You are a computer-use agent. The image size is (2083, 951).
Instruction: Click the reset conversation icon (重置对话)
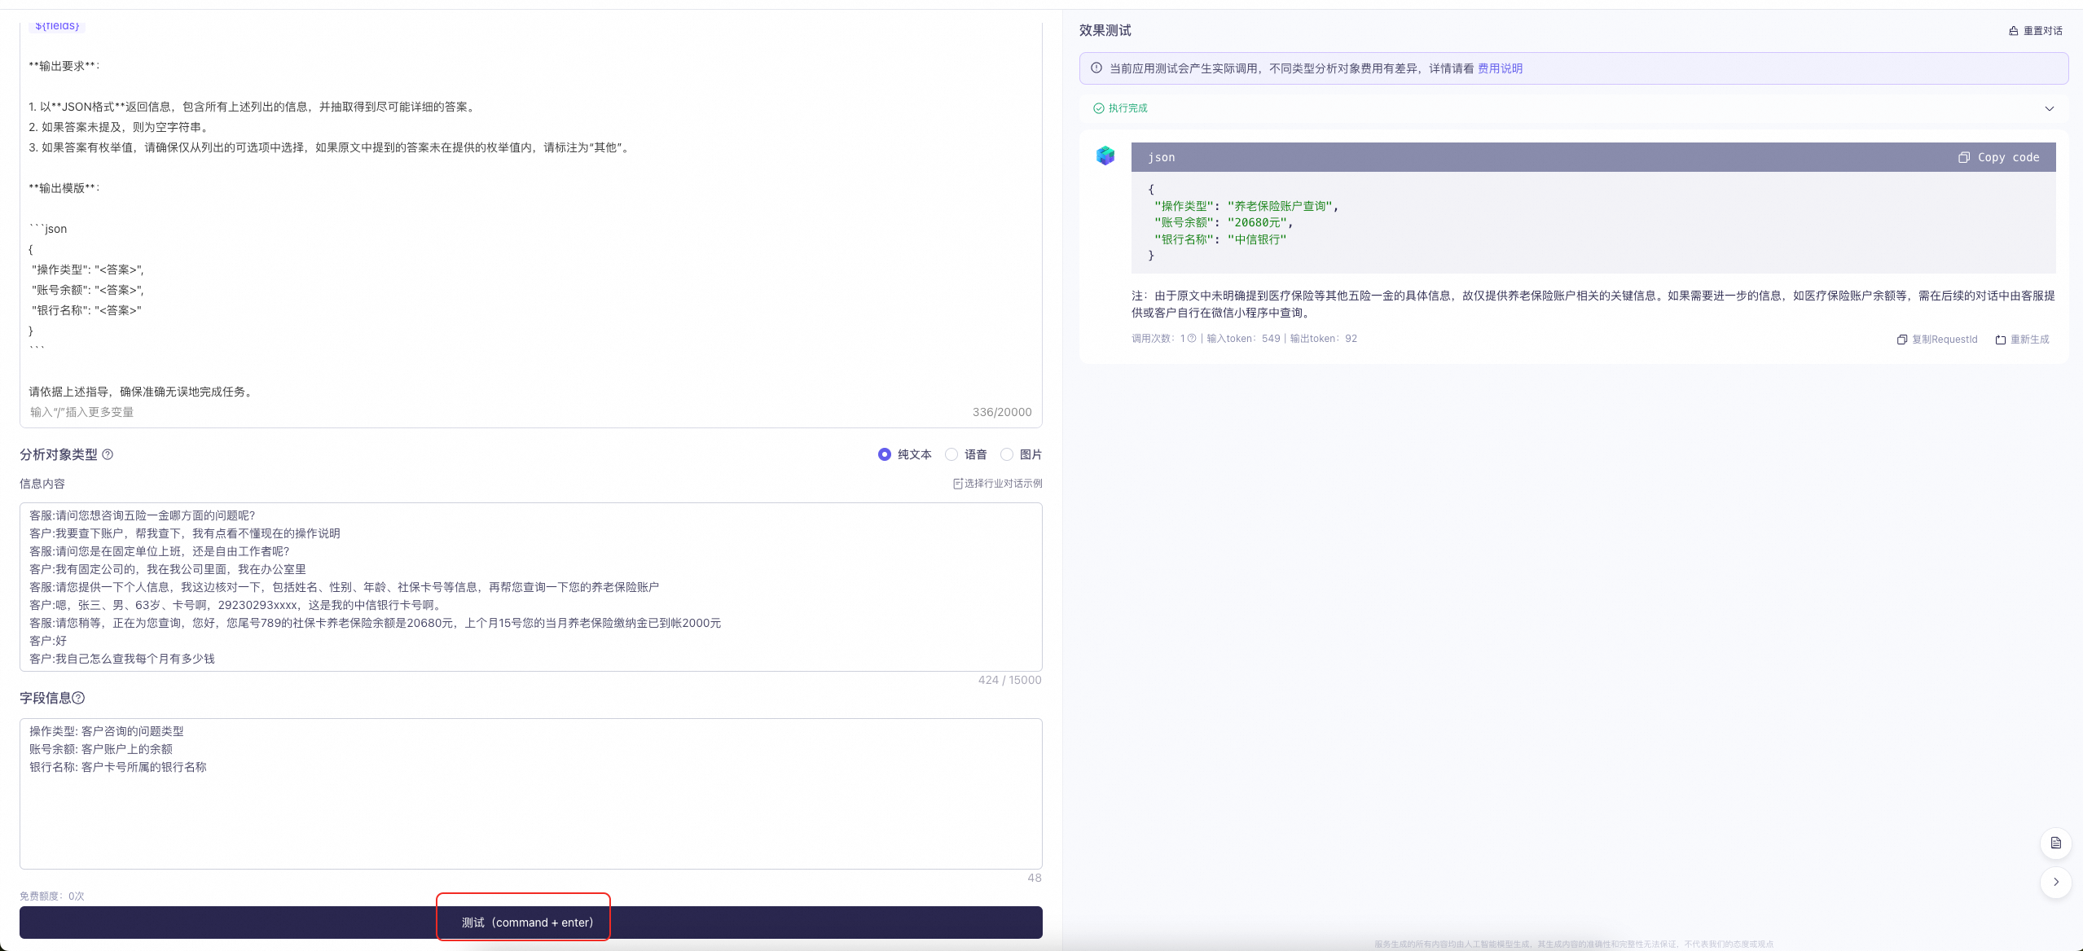click(2013, 31)
